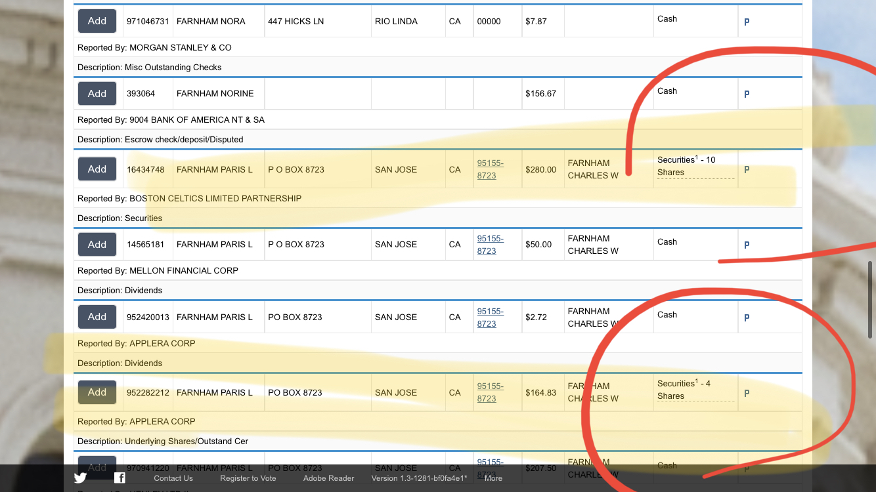876x492 pixels.
Task: Click Reported By: MELLON FINANCIAL CORP
Action: tap(158, 271)
